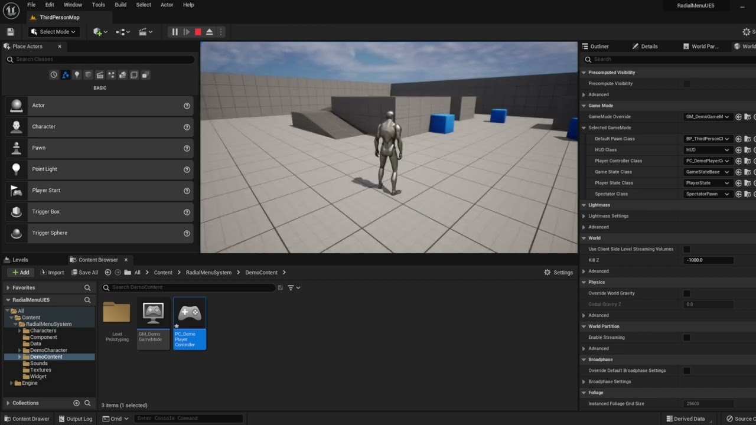Browse to Spectator Class asset
The height and width of the screenshot is (425, 756).
tap(747, 194)
